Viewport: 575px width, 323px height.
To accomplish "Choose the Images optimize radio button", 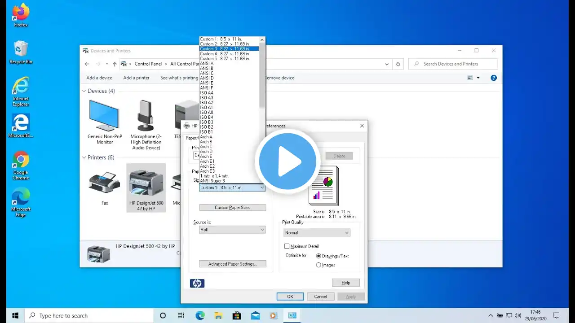I will pyautogui.click(x=318, y=265).
